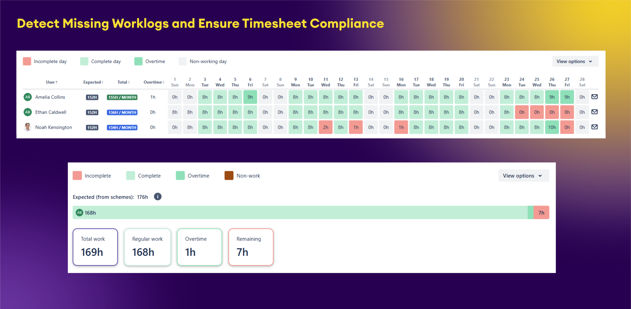Click the Non-work legend swatch in bottom panel
Screen dimensions: 631x309
coord(229,175)
